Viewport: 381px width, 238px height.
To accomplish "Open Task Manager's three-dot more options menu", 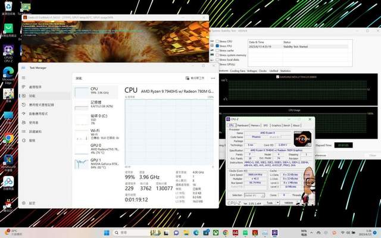I will click(x=211, y=78).
